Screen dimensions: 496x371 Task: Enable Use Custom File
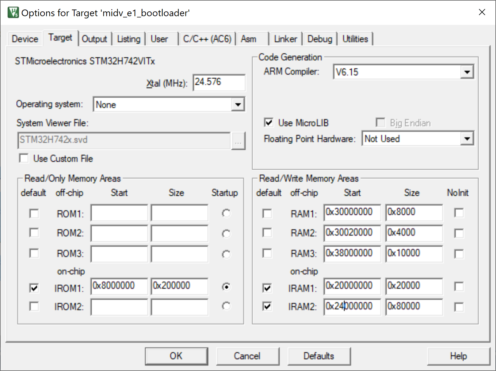click(23, 158)
